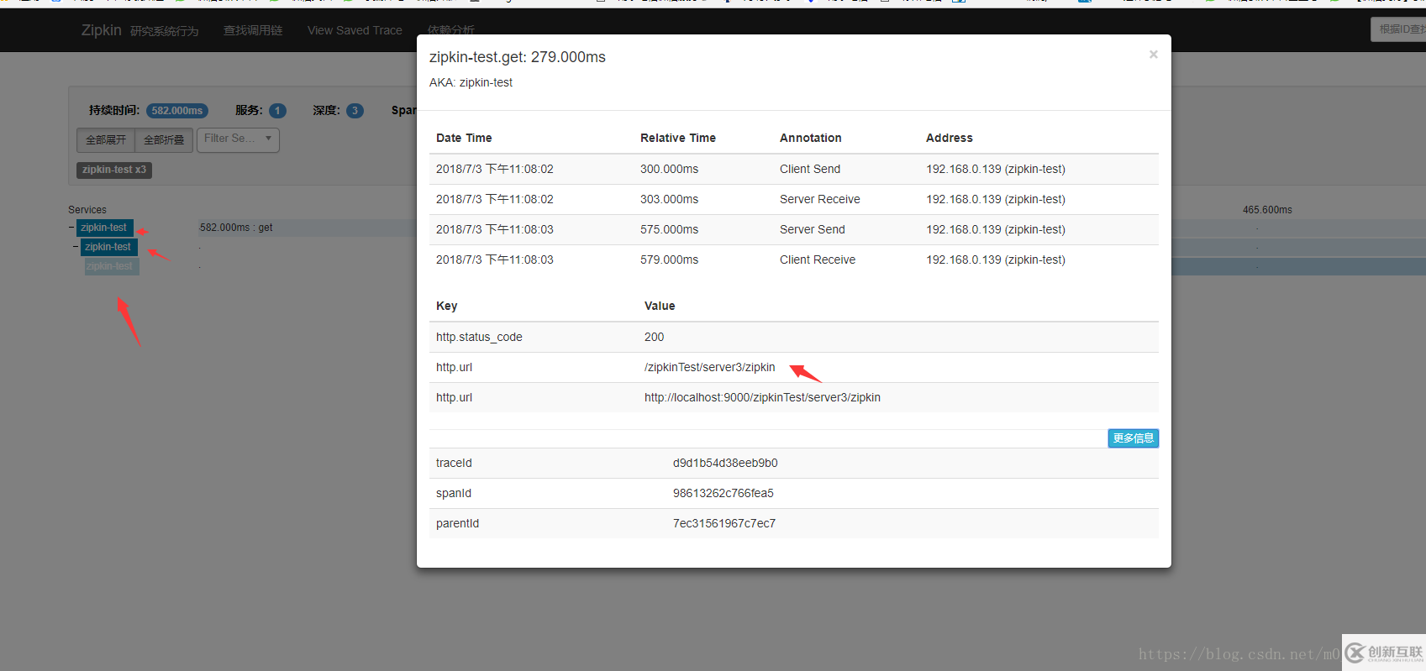Click the 全部折叠 button
Image resolution: width=1426 pixels, height=671 pixels.
(x=164, y=139)
